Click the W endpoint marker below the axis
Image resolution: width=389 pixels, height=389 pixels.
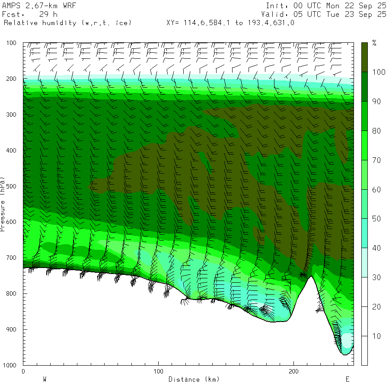pos(45,379)
